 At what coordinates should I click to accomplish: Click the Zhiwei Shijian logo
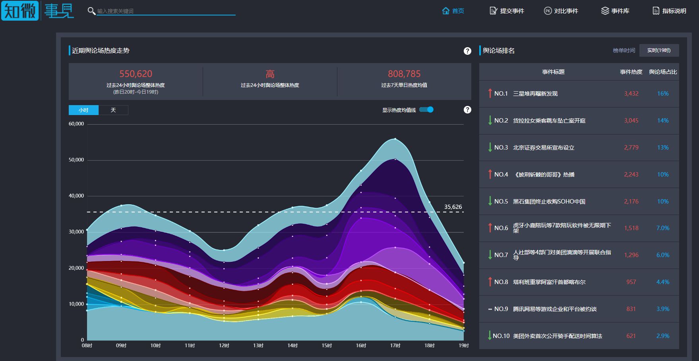click(38, 11)
